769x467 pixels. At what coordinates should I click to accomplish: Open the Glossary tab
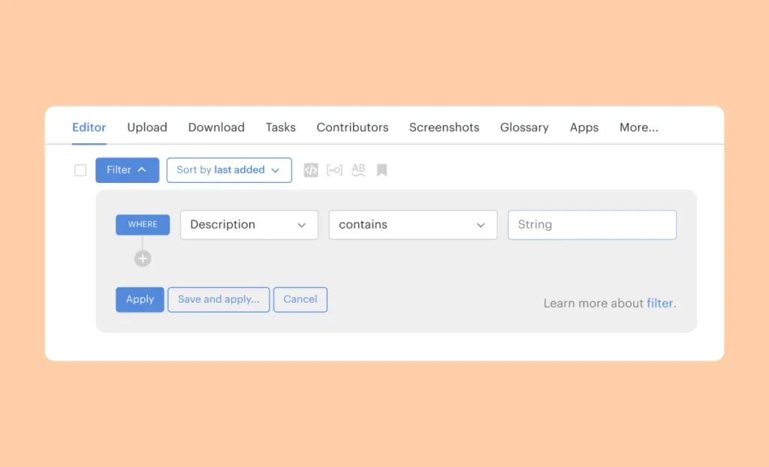[x=524, y=127]
